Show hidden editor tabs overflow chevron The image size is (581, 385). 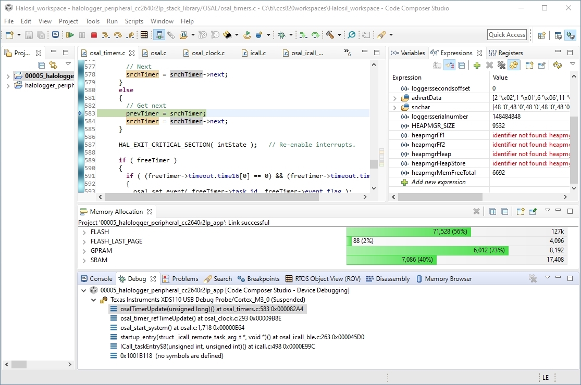[x=347, y=53]
